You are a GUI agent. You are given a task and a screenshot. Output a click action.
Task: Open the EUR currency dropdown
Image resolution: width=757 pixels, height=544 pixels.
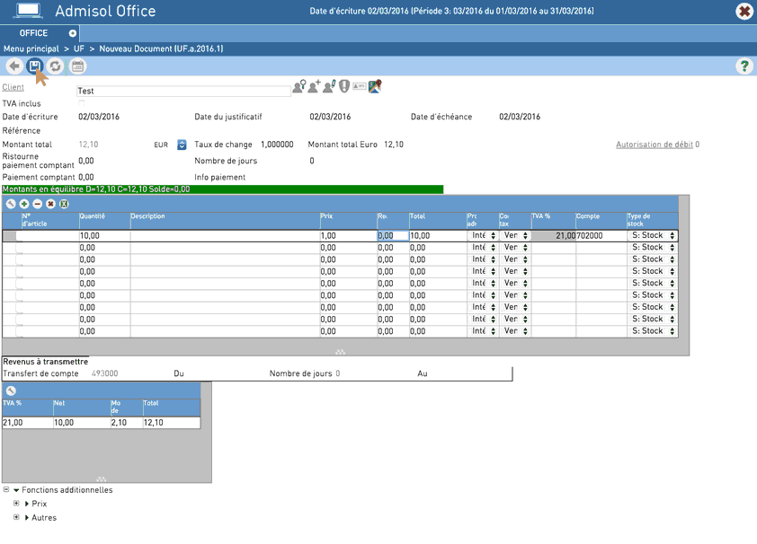coord(182,145)
